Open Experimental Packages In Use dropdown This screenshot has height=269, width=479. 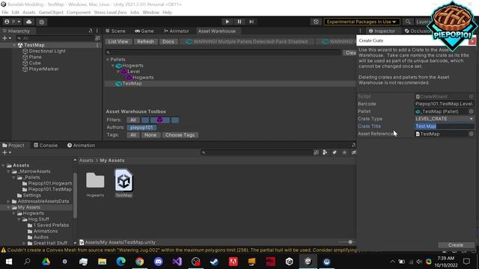point(361,22)
